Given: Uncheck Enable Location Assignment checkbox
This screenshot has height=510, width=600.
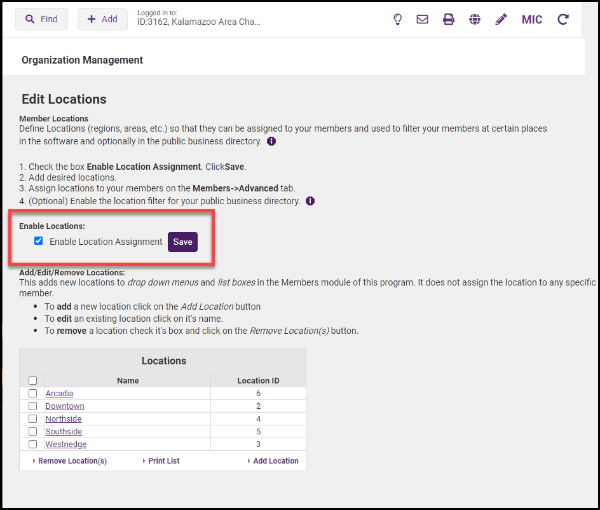Looking at the screenshot, I should tap(39, 241).
